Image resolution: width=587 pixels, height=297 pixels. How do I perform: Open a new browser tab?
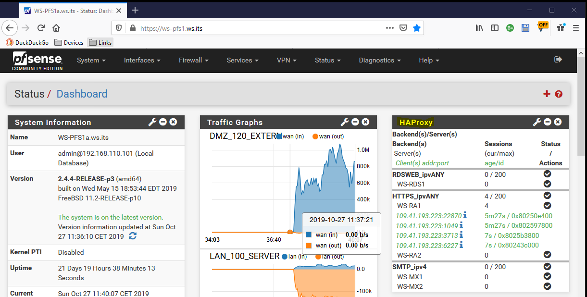(x=135, y=10)
